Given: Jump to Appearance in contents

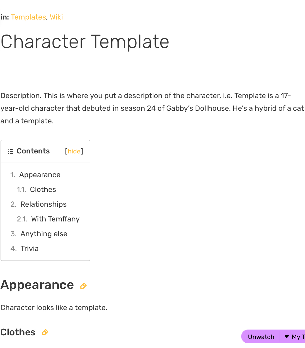Looking at the screenshot, I should coord(40,175).
